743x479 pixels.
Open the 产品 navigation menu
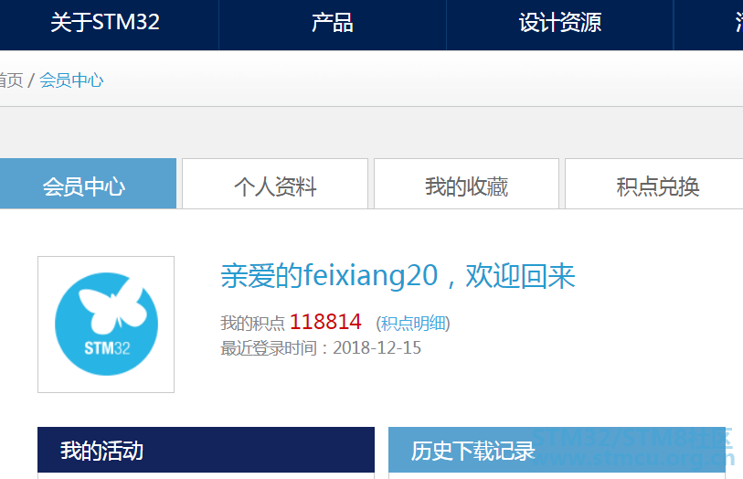(x=332, y=23)
